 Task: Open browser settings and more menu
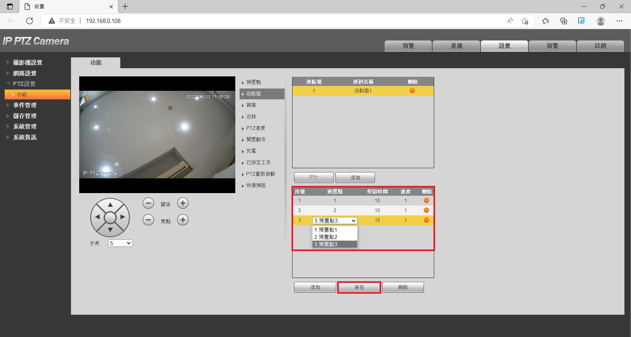pyautogui.click(x=619, y=21)
